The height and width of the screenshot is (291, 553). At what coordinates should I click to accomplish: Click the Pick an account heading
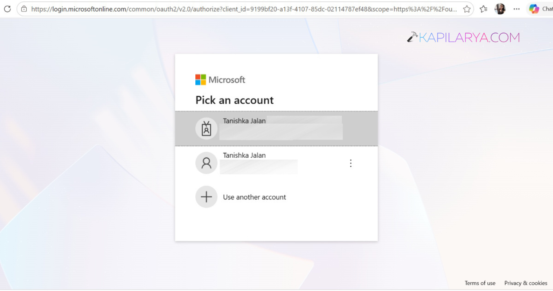[x=235, y=100]
